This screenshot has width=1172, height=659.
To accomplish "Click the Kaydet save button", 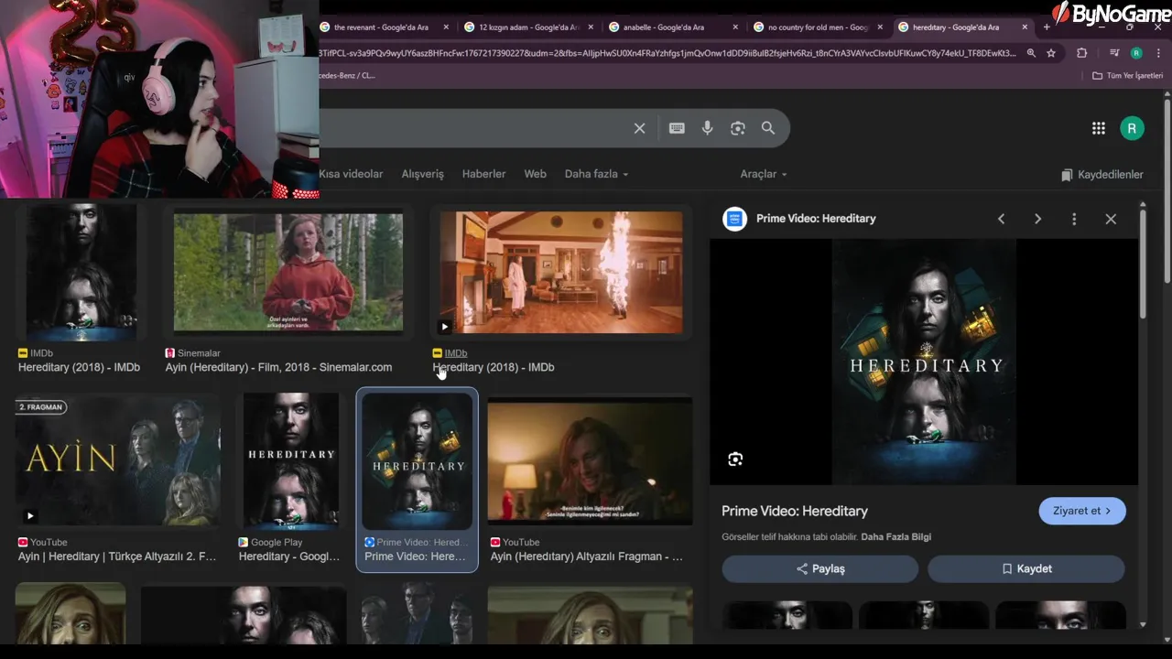I will pos(1026,568).
